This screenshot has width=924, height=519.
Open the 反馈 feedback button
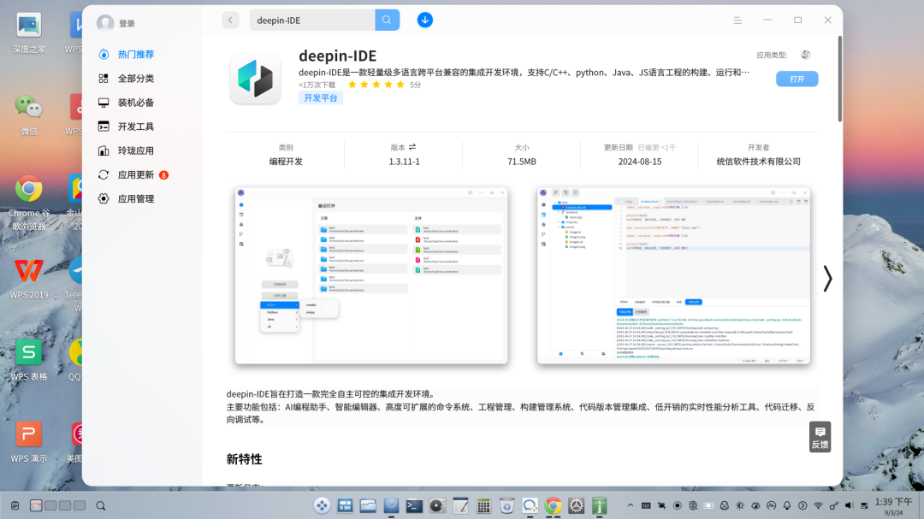pos(820,437)
